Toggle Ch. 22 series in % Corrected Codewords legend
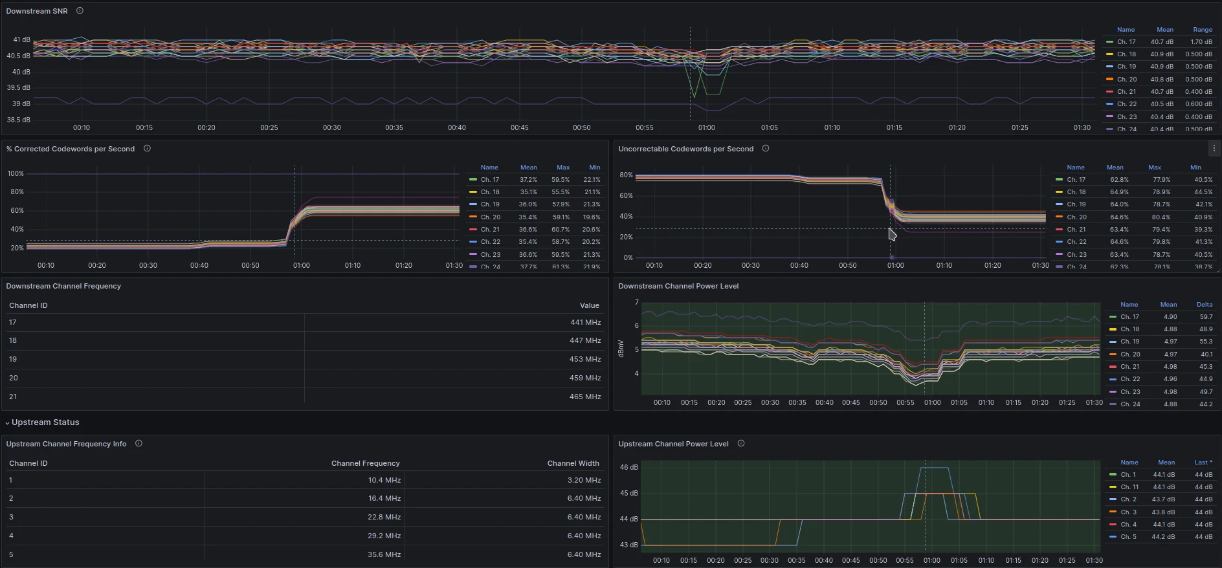 490,242
